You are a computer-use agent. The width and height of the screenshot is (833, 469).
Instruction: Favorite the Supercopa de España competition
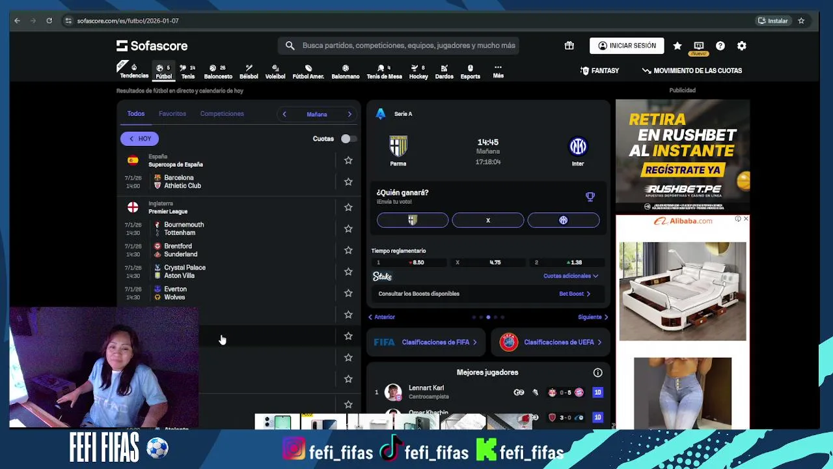348,160
